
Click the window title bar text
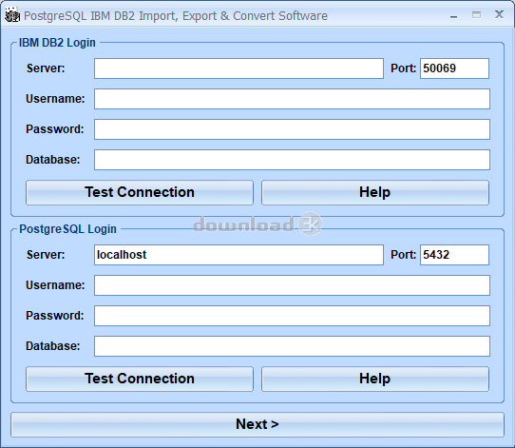tap(176, 16)
